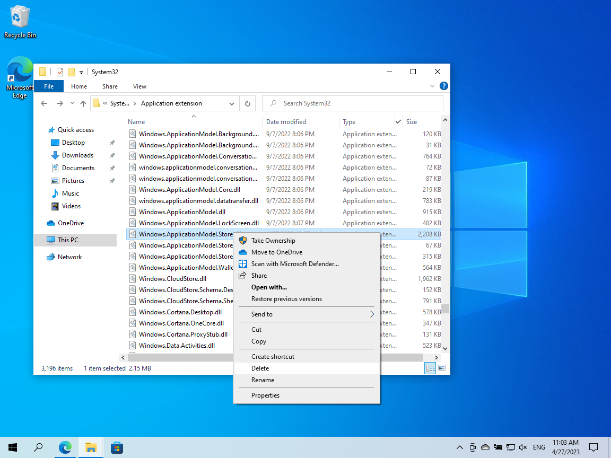Choose Open with... from the context menu
611x458 pixels.
306,287
